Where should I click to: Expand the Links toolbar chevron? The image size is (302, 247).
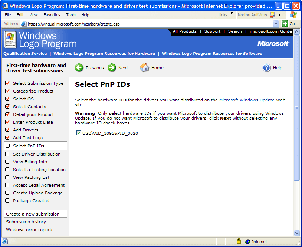click(x=232, y=13)
